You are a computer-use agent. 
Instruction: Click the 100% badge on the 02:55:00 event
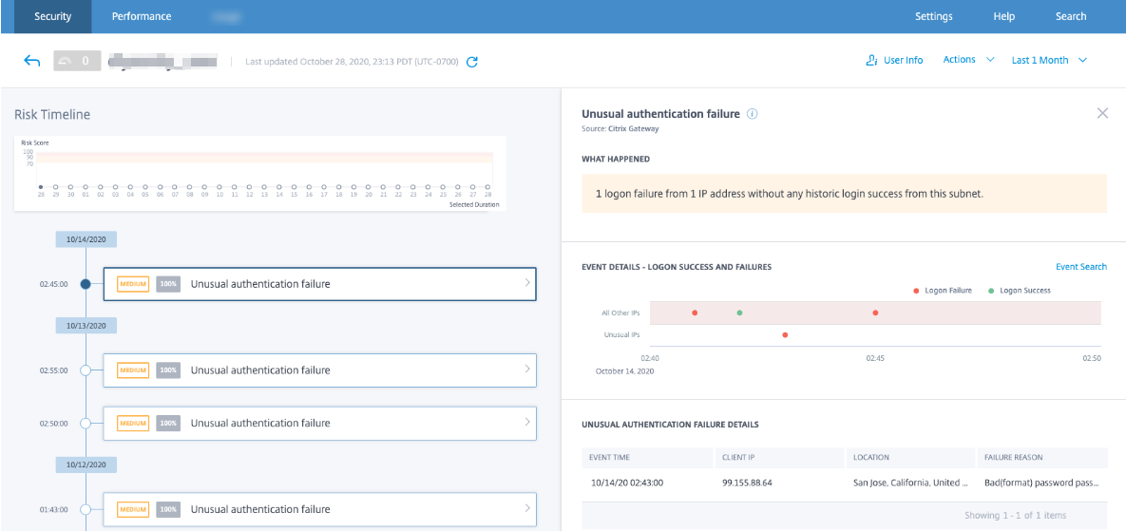coord(168,370)
